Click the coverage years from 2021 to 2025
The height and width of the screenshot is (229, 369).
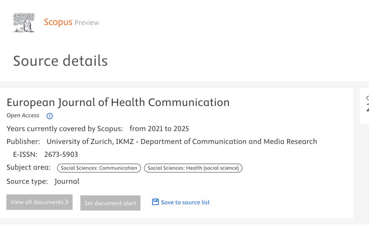pos(159,129)
